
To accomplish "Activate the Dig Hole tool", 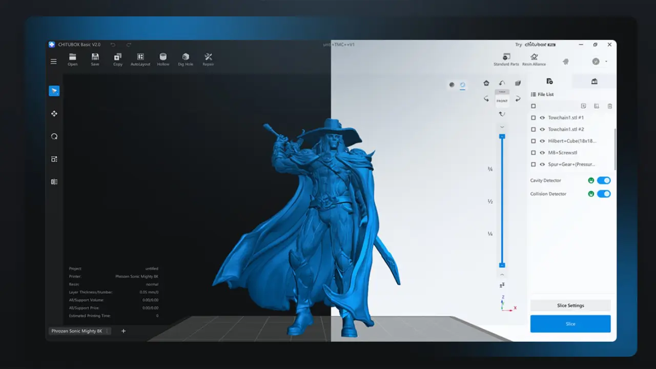I will click(x=186, y=59).
